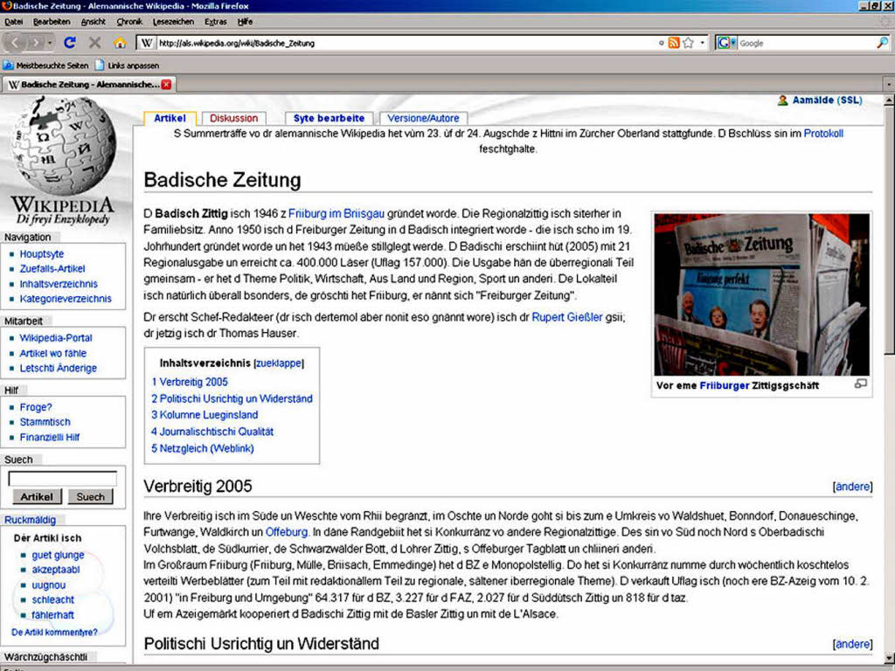Open the Offeburg link
This screenshot has height=671, width=895.
(x=287, y=532)
